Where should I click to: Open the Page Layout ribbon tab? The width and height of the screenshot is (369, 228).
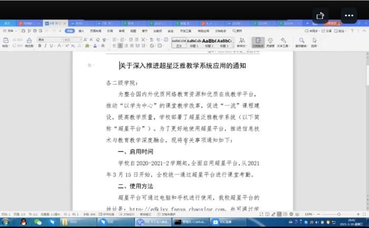95,30
